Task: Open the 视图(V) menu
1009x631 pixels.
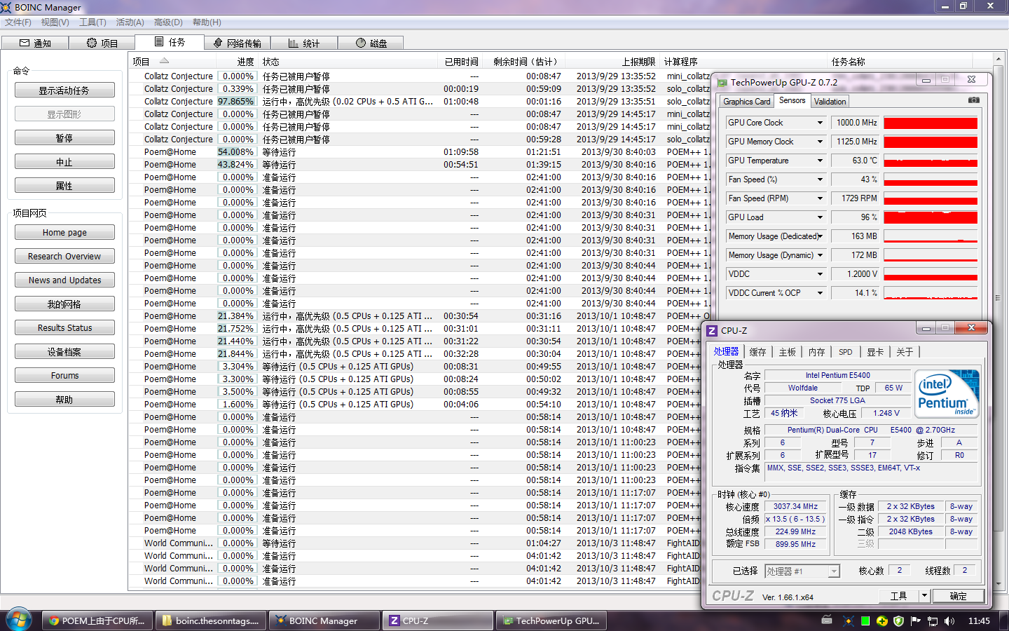Action: 55,22
